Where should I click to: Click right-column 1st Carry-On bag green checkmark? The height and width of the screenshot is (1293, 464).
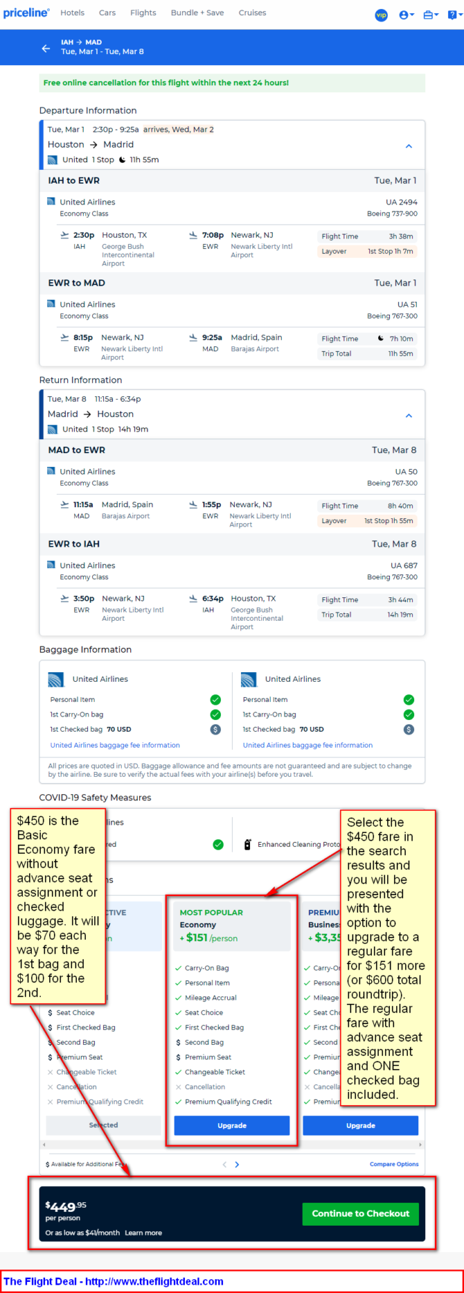(x=409, y=714)
